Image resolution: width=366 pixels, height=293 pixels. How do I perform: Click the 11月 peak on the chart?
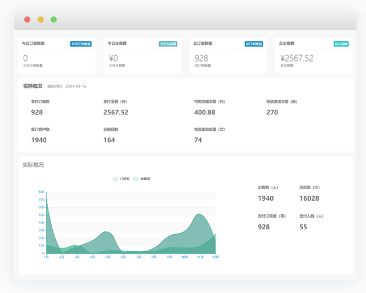(199, 214)
